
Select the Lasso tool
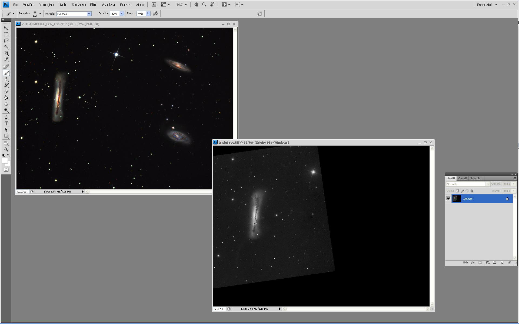click(x=6, y=41)
